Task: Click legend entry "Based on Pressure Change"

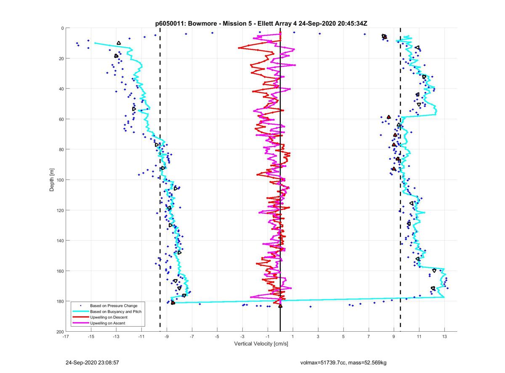Action: click(x=114, y=305)
